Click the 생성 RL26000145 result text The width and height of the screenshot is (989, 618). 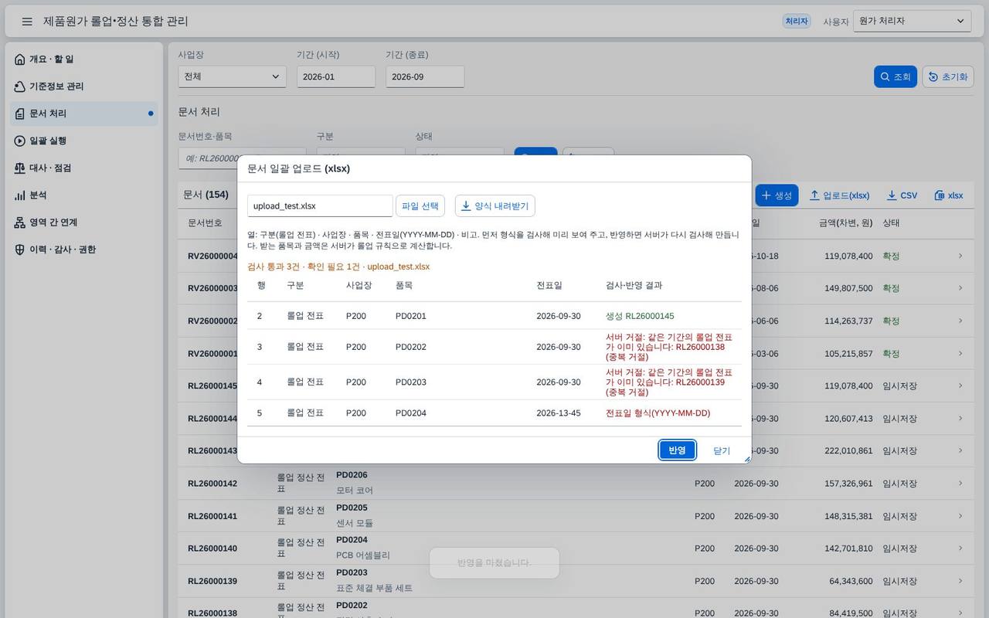point(640,316)
